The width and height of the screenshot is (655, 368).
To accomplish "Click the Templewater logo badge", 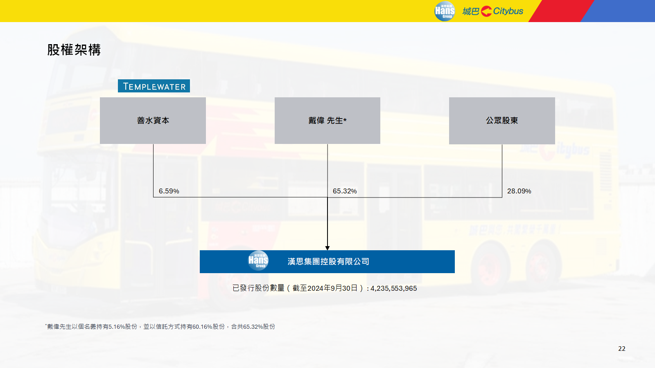I will click(x=154, y=86).
